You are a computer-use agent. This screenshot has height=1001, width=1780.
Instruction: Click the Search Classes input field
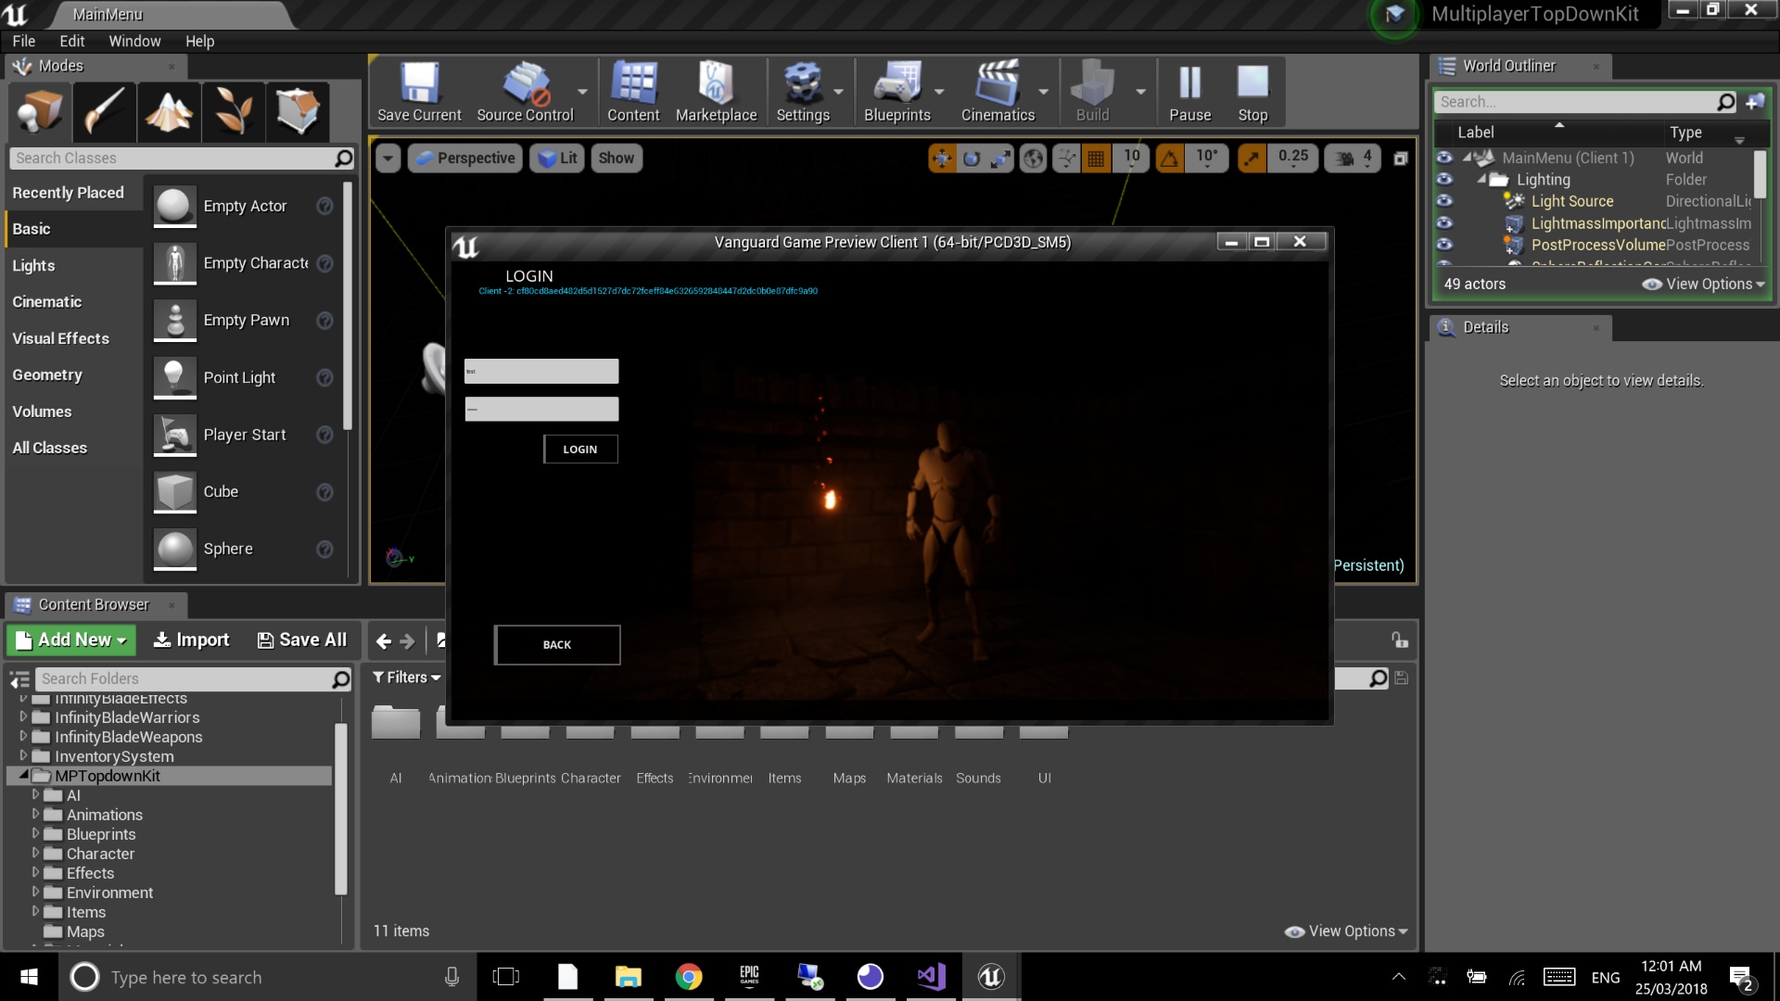[x=172, y=158]
